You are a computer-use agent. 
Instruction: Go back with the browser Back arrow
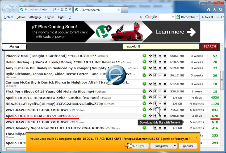[x=7, y=9]
